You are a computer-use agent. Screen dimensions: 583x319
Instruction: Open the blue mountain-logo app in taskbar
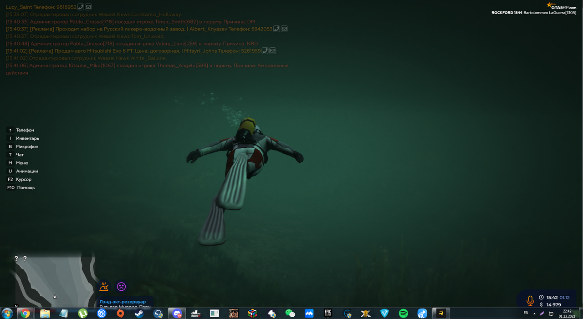[x=309, y=313]
